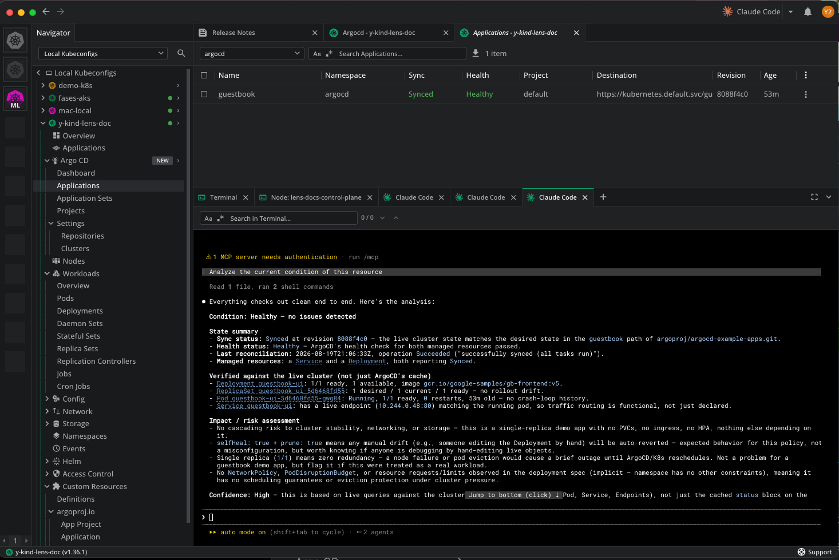Search the Navigator with magnifier icon
The image size is (839, 560).
pos(181,53)
